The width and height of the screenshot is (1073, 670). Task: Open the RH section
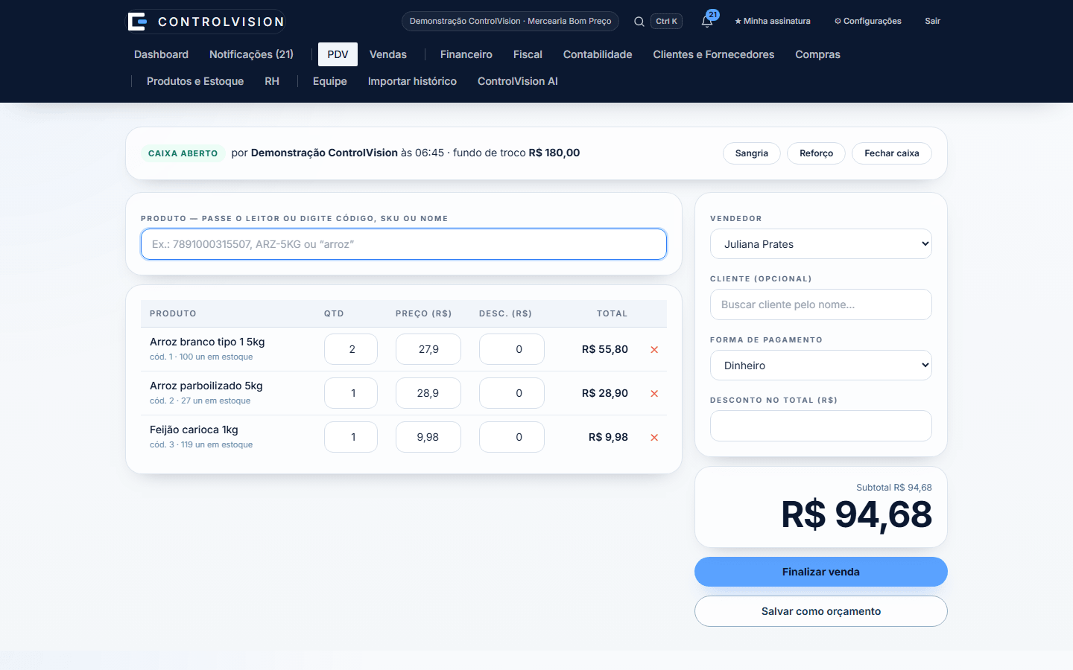click(272, 81)
